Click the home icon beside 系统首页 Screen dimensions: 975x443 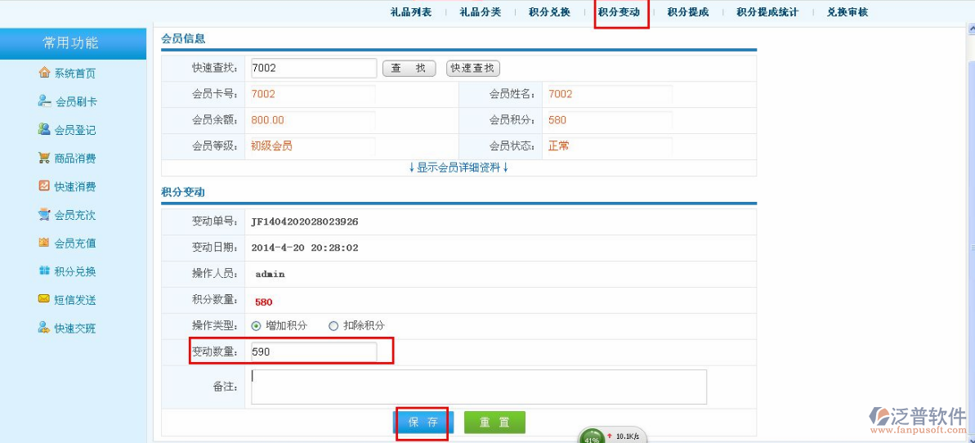(44, 73)
